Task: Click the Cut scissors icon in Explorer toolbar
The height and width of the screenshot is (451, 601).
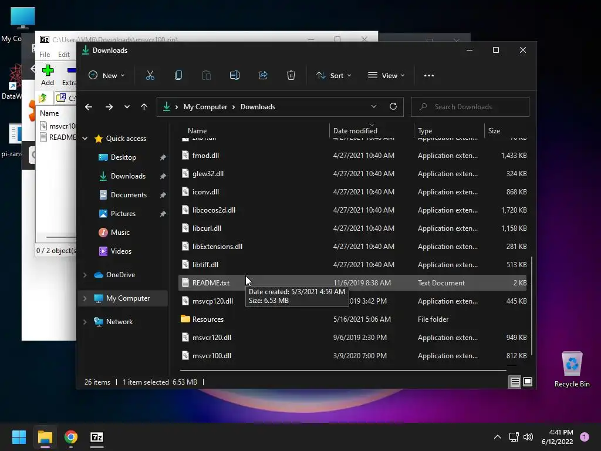Action: [150, 76]
